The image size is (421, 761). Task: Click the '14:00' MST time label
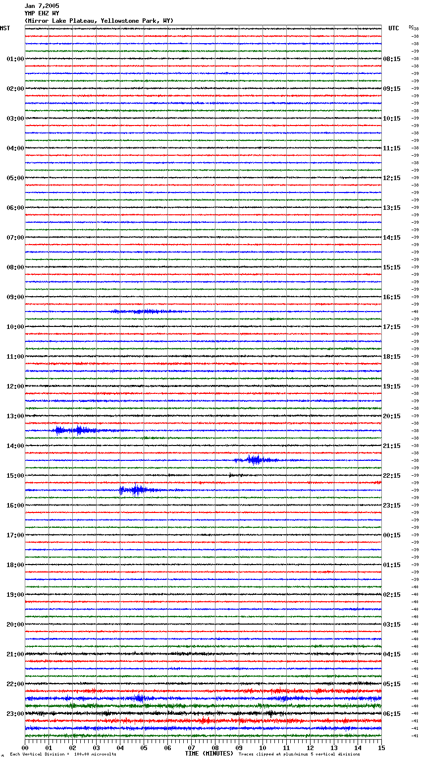click(15, 446)
